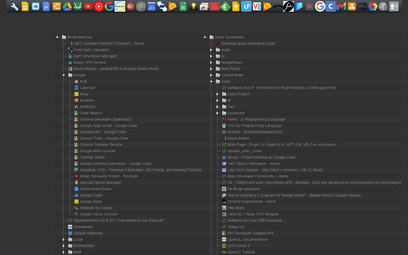This screenshot has height=255, width=408.
Task: Click the Go gopher icon beside its bookmark
Action: click(x=224, y=126)
